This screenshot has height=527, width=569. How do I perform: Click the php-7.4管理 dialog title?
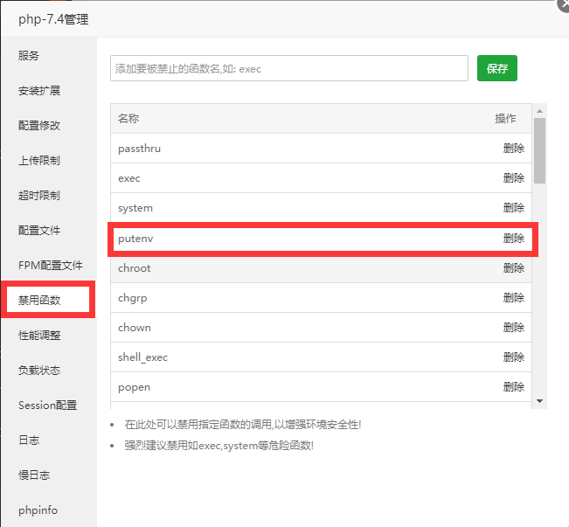53,19
